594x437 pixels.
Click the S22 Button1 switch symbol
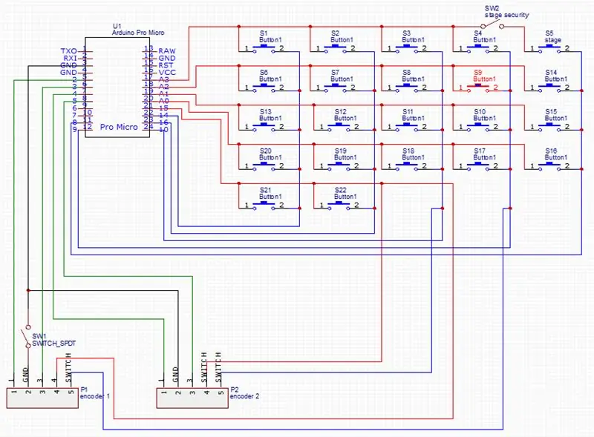pyautogui.click(x=339, y=205)
